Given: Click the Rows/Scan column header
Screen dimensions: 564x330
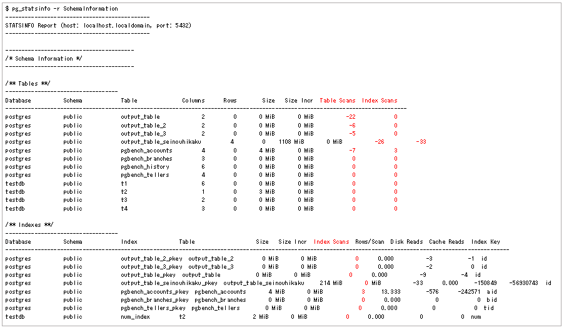Looking at the screenshot, I should point(370,242).
